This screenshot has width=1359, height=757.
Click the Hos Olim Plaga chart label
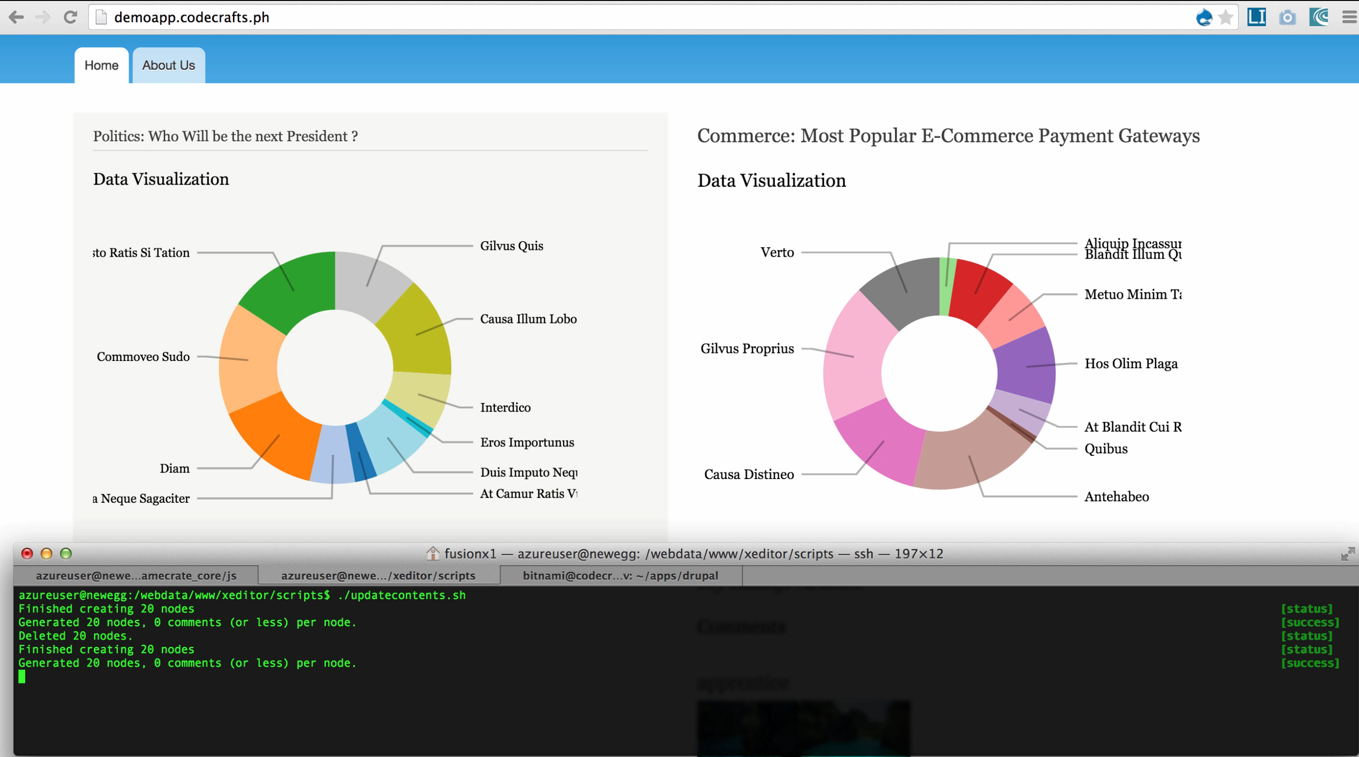tap(1131, 364)
